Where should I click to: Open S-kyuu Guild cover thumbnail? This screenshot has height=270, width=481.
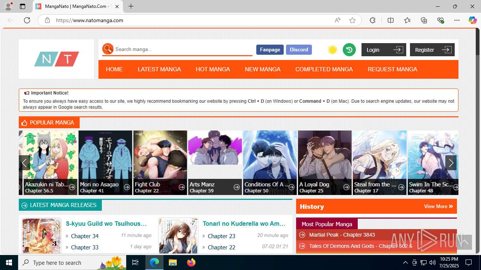[42, 236]
